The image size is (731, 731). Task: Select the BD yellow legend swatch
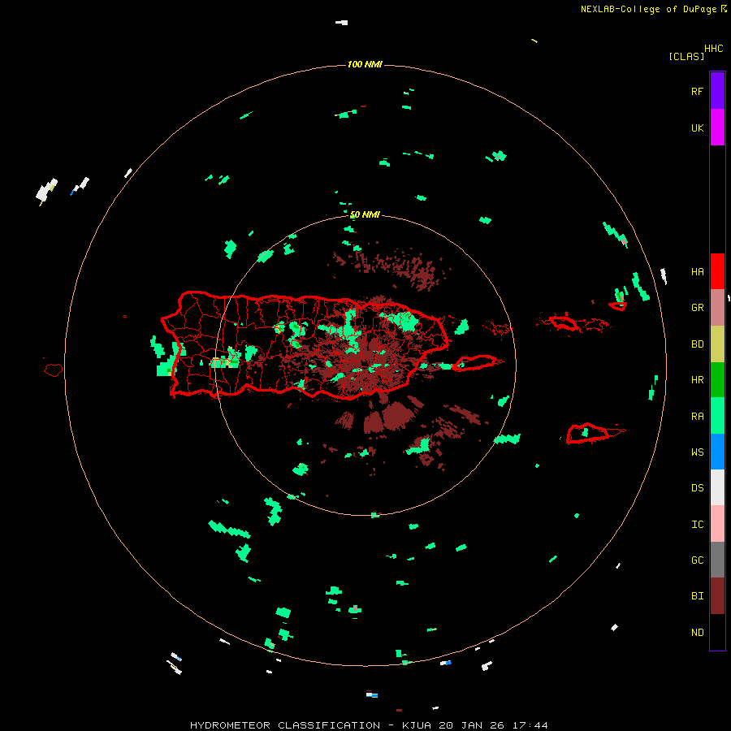[717, 344]
